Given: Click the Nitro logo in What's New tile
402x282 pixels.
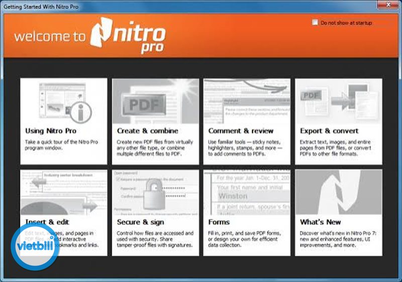Looking at the screenshot, I should point(338,193).
